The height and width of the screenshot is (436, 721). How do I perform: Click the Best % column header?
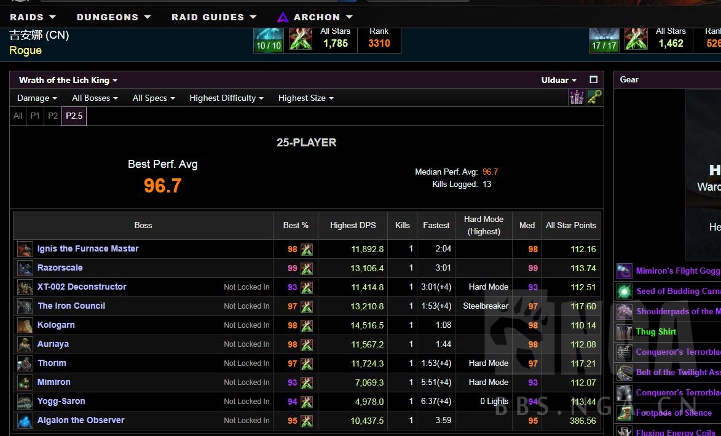pos(296,225)
